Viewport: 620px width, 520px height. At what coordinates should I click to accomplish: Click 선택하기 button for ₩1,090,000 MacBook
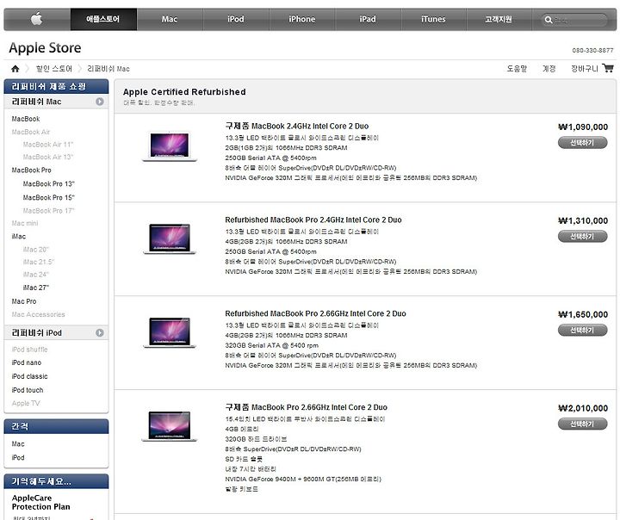[582, 143]
